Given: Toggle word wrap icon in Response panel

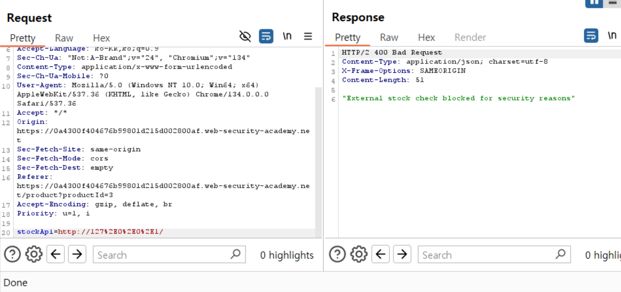Looking at the screenshot, I should (x=591, y=36).
